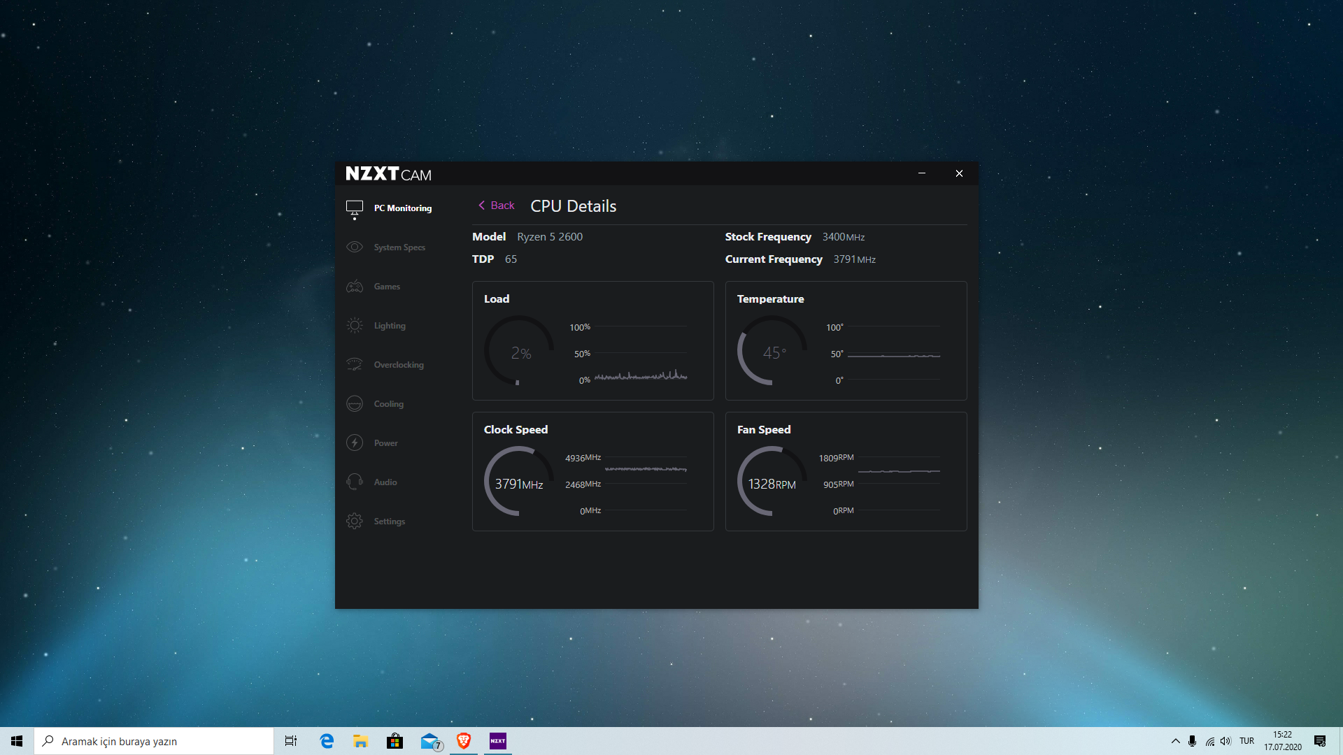The height and width of the screenshot is (755, 1343).
Task: Open the Cooling section label
Action: tap(388, 404)
